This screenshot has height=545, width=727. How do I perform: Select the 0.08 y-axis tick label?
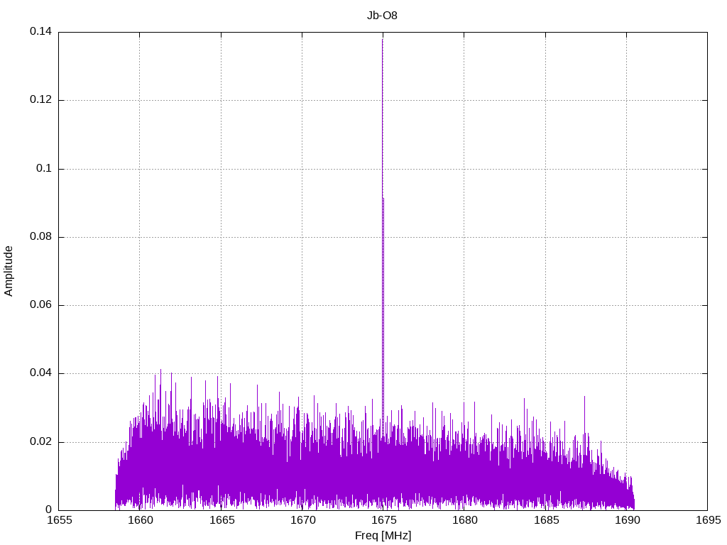[40, 237]
